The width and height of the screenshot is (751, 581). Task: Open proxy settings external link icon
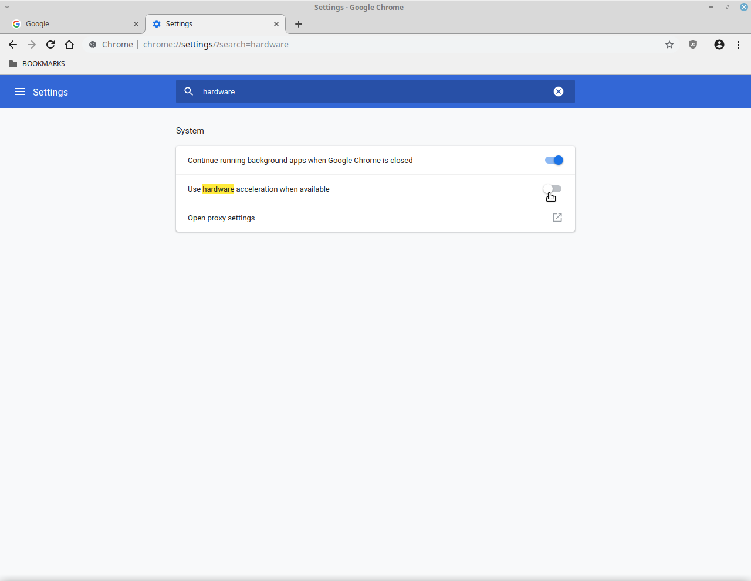557,218
